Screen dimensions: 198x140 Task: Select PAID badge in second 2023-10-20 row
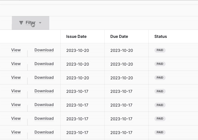pos(160,64)
